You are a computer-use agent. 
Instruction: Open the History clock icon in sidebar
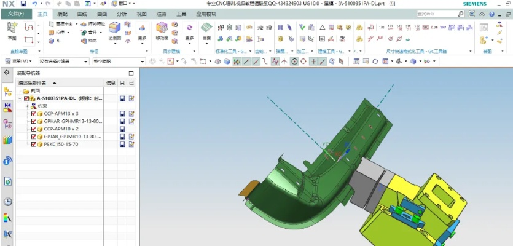point(7,201)
